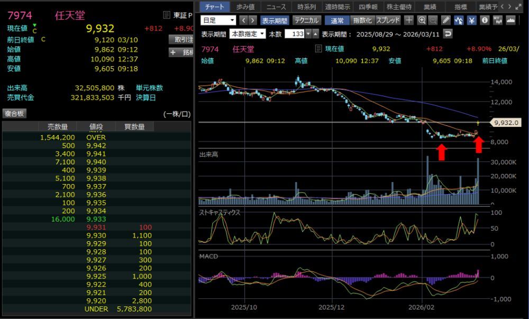Image resolution: width=529 pixels, height=319 pixels.
Task: Click the 複合板 button
Action: (14, 114)
